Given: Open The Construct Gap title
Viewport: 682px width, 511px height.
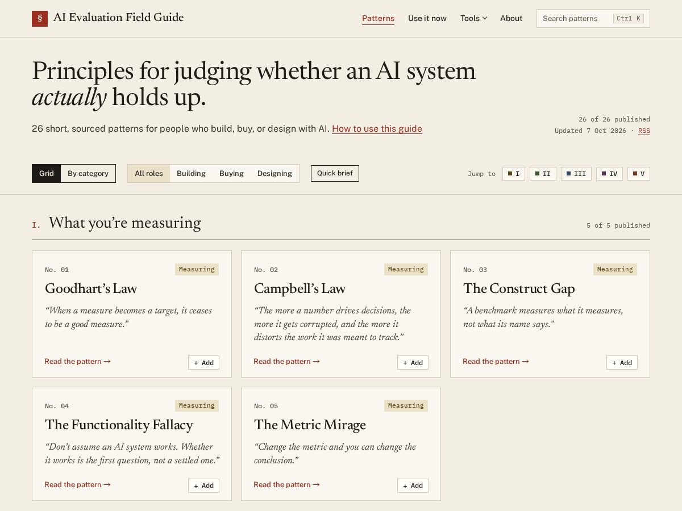Looking at the screenshot, I should [519, 288].
